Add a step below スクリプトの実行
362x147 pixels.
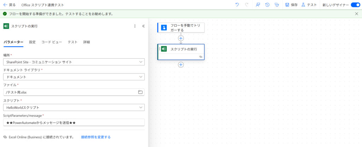pyautogui.click(x=181, y=65)
